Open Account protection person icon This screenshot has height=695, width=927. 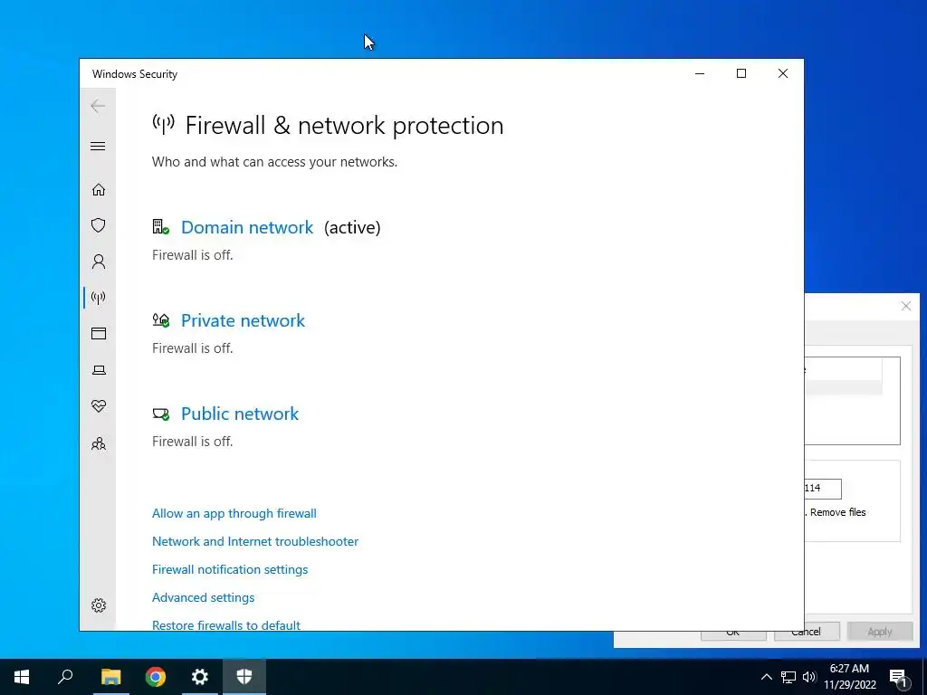tap(98, 262)
